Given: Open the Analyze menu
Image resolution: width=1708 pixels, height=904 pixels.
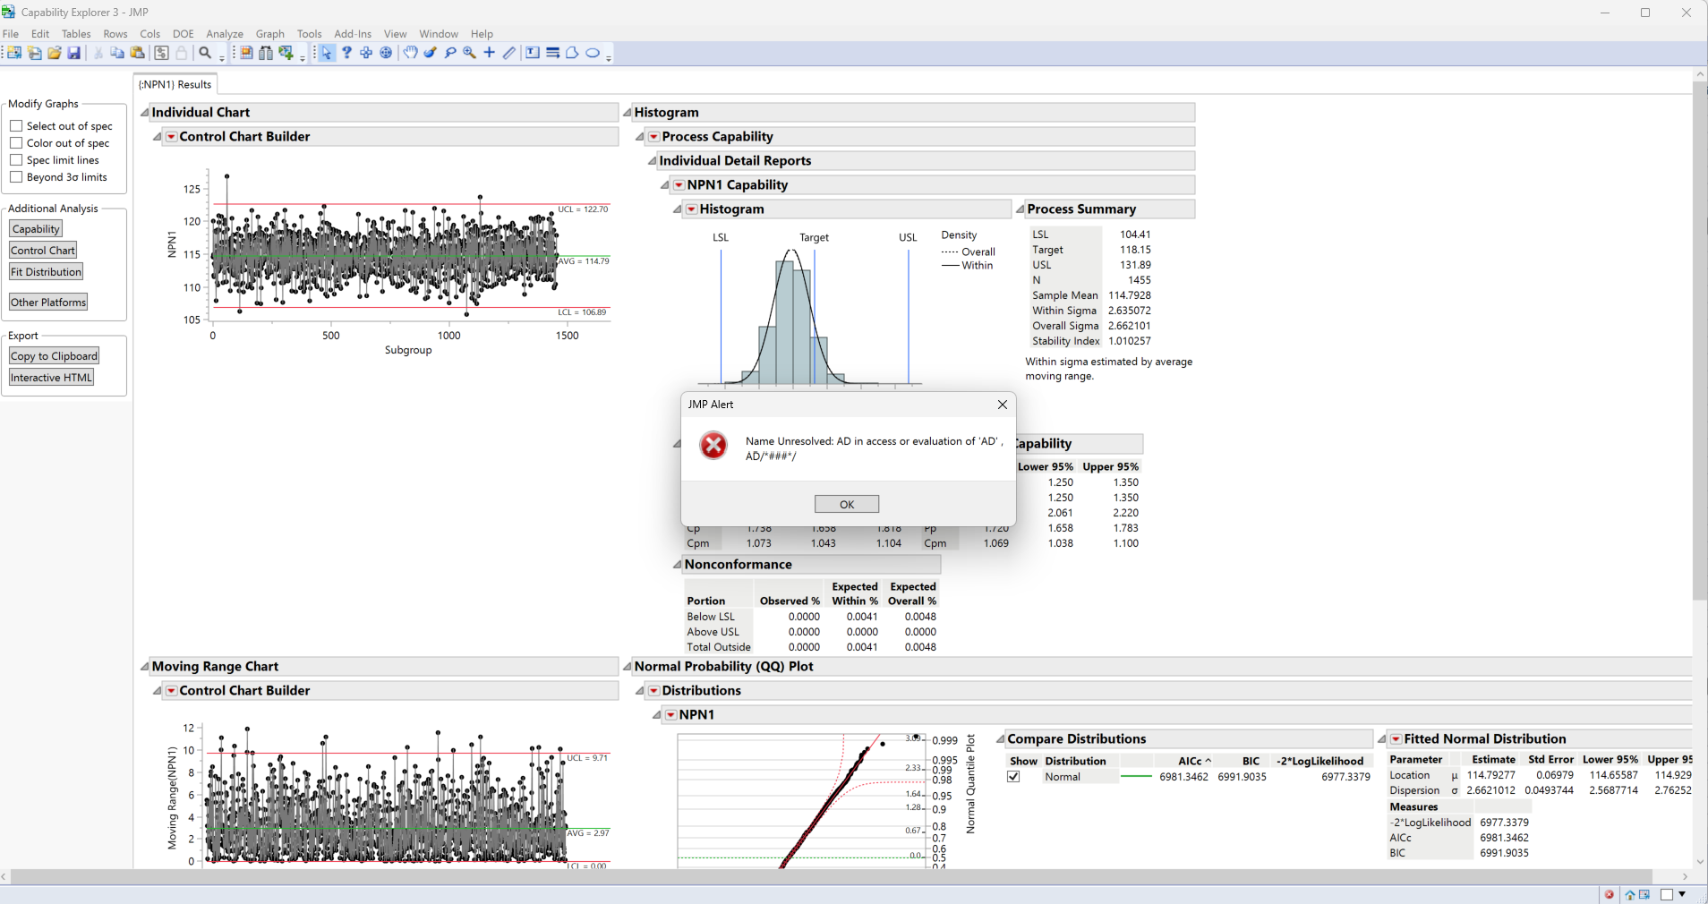Looking at the screenshot, I should 224,34.
